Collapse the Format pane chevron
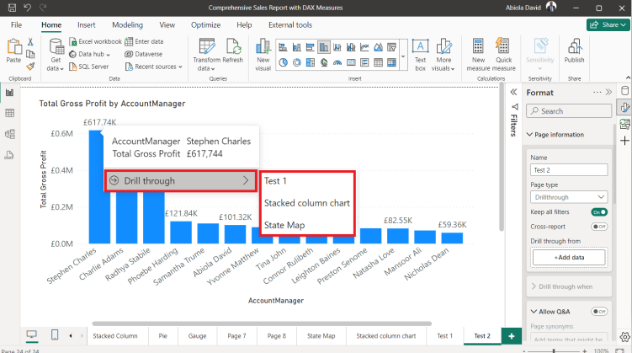Image resolution: width=632 pixels, height=353 pixels. pos(608,93)
